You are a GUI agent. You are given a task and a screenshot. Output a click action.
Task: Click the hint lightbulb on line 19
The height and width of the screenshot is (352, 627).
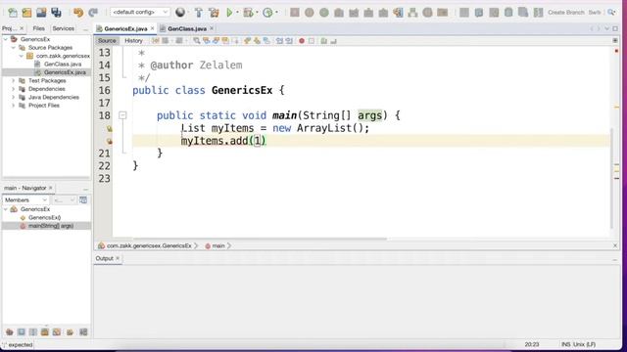[109, 128]
